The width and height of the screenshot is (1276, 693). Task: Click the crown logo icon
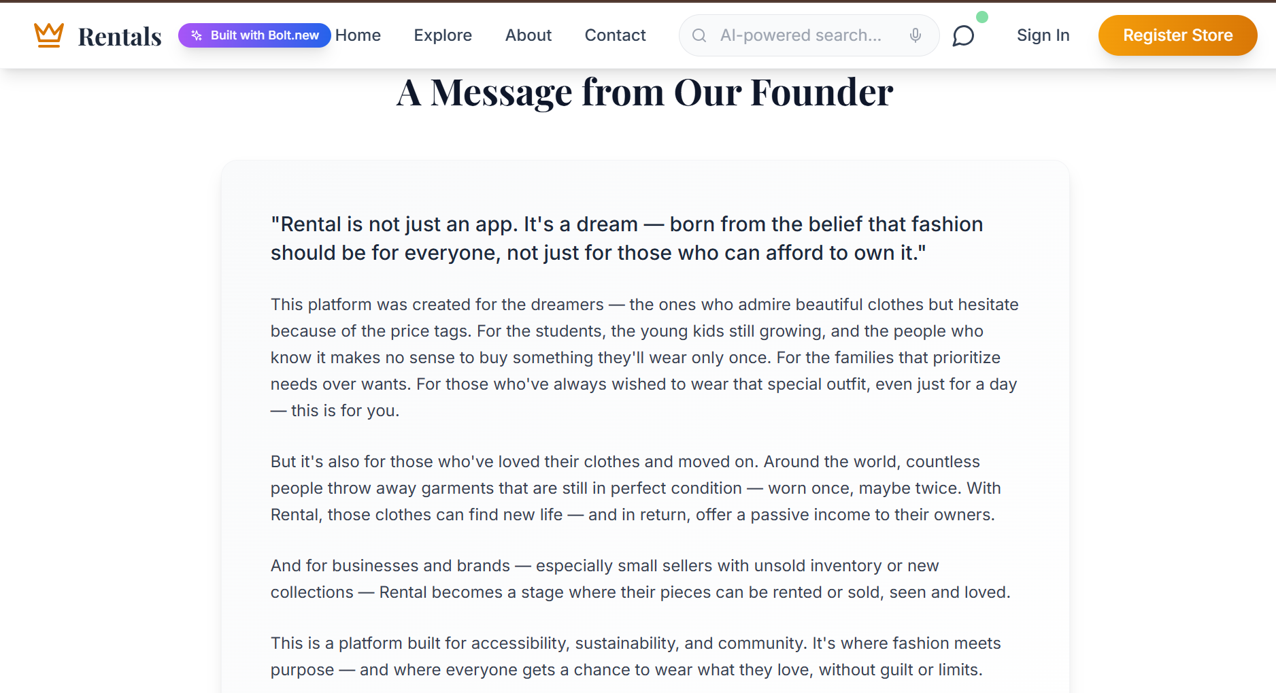pos(49,35)
